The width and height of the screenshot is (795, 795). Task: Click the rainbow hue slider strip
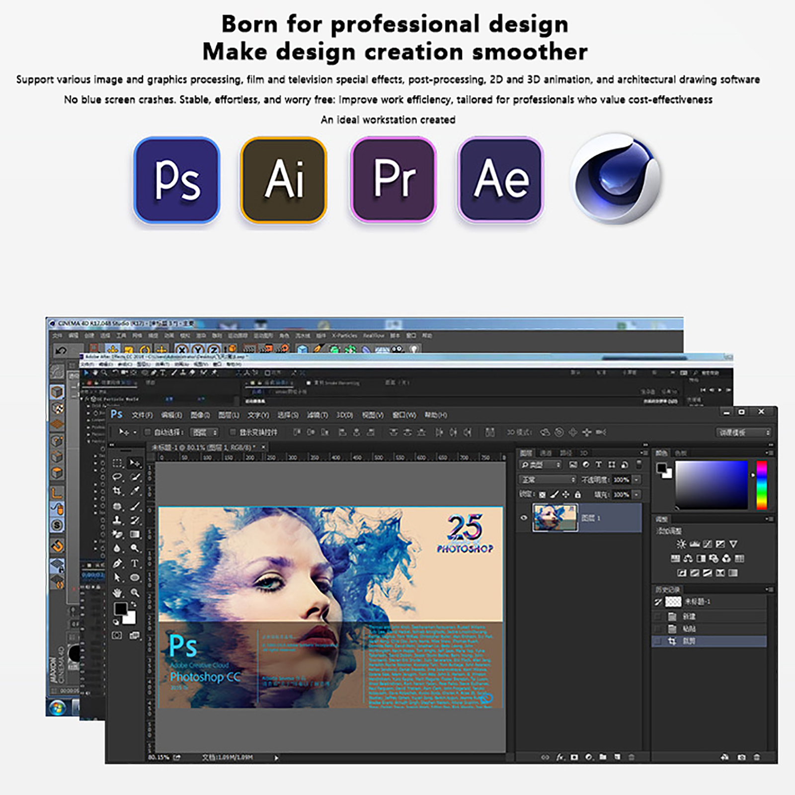761,485
